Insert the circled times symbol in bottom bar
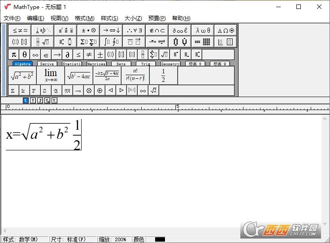The image size is (330, 243). click(x=89, y=90)
